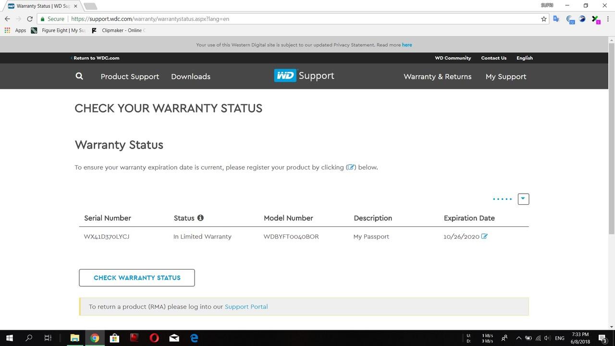
Task: Open the Apps bookmarks shortcut
Action: 15,30
